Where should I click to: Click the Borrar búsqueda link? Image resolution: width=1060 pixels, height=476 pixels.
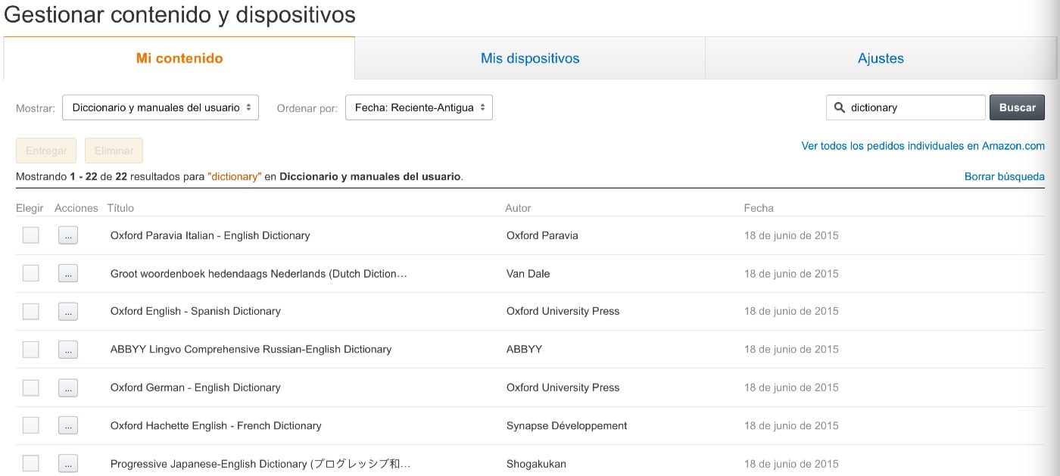click(1004, 176)
